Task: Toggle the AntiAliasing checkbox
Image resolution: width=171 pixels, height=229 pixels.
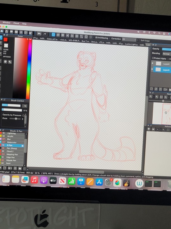Action: pyautogui.click(x=96, y=38)
